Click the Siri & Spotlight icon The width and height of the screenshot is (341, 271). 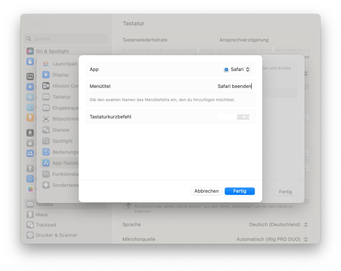point(30,51)
